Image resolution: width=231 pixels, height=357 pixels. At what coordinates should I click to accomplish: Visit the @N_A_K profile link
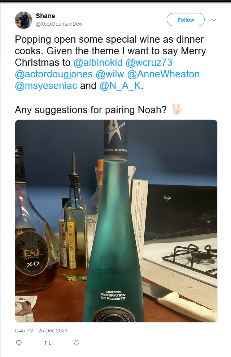tap(120, 86)
